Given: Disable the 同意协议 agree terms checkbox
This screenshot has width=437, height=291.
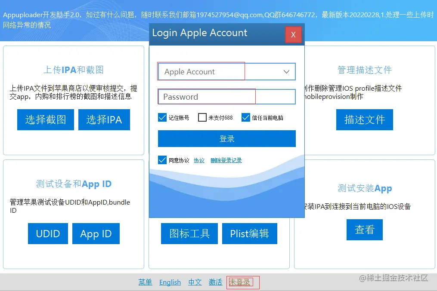Looking at the screenshot, I should (x=162, y=160).
